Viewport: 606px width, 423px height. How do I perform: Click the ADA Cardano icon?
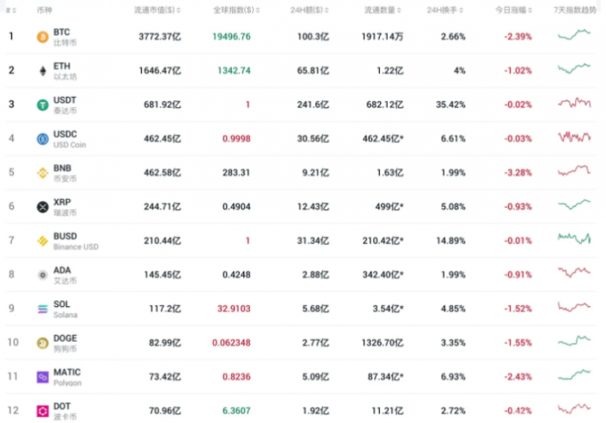[42, 275]
